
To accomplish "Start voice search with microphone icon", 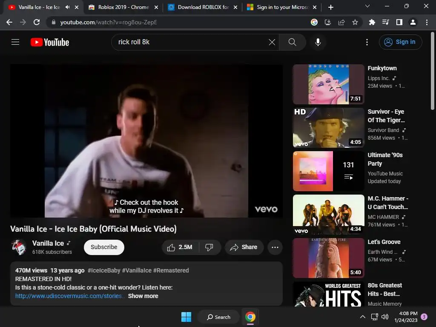I will pyautogui.click(x=318, y=42).
